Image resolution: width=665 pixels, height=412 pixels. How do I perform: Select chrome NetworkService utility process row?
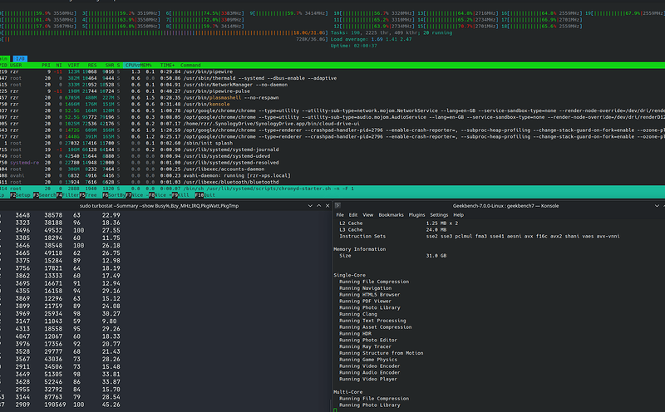click(x=332, y=110)
